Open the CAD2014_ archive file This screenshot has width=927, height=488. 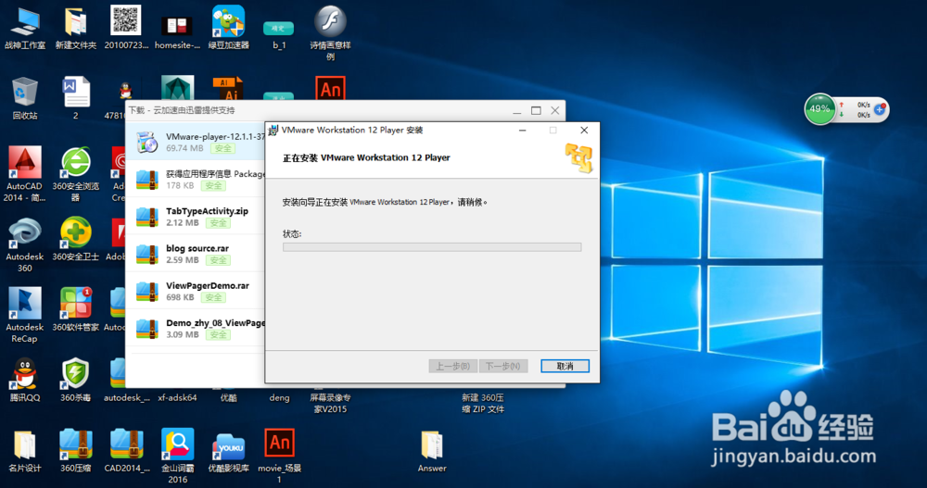(126, 451)
